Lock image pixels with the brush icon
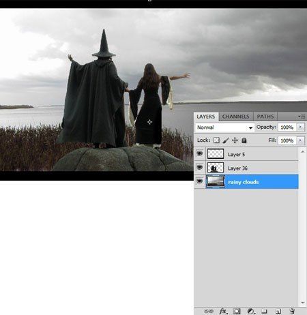307x315 pixels. coord(226,140)
